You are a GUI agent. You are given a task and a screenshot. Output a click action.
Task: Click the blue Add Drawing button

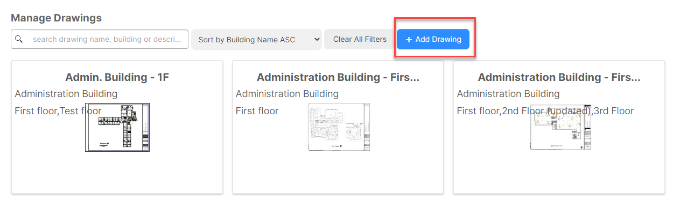433,40
